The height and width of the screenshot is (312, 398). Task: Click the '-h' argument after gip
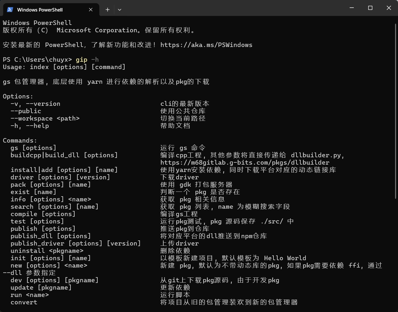[x=95, y=60]
